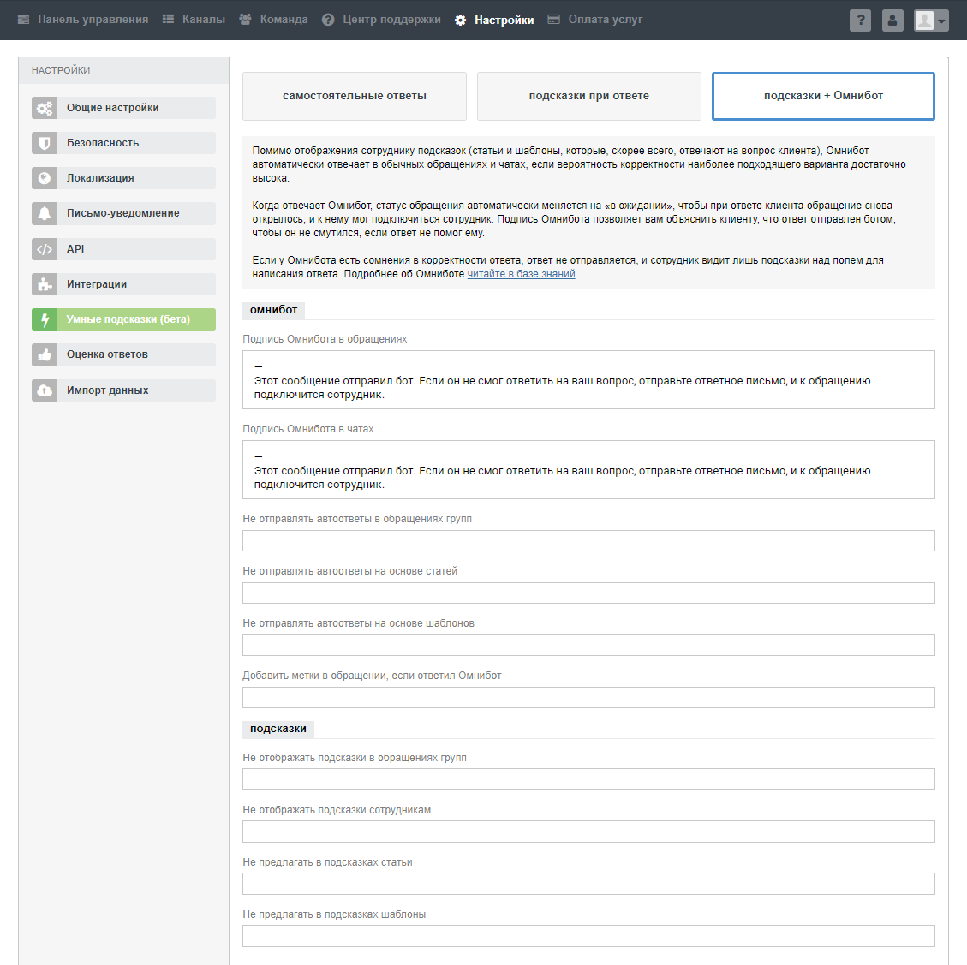The width and height of the screenshot is (967, 965).
Task: Edit the Подпись Омнибота в обращениях textarea
Action: click(x=589, y=380)
